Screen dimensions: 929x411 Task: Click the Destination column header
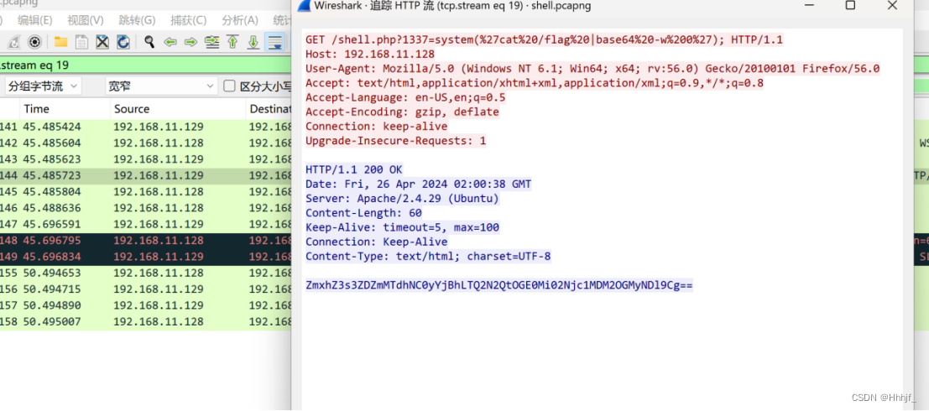point(269,109)
